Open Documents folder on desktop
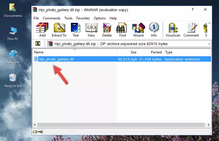This screenshot has height=141, width=219. (13, 10)
